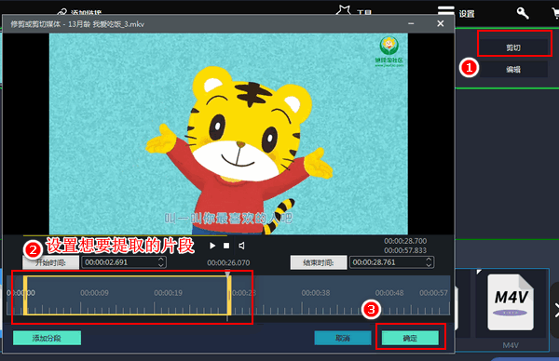The height and width of the screenshot is (361, 559).
Task: Click the 开始时间 start time button
Action: tap(50, 262)
